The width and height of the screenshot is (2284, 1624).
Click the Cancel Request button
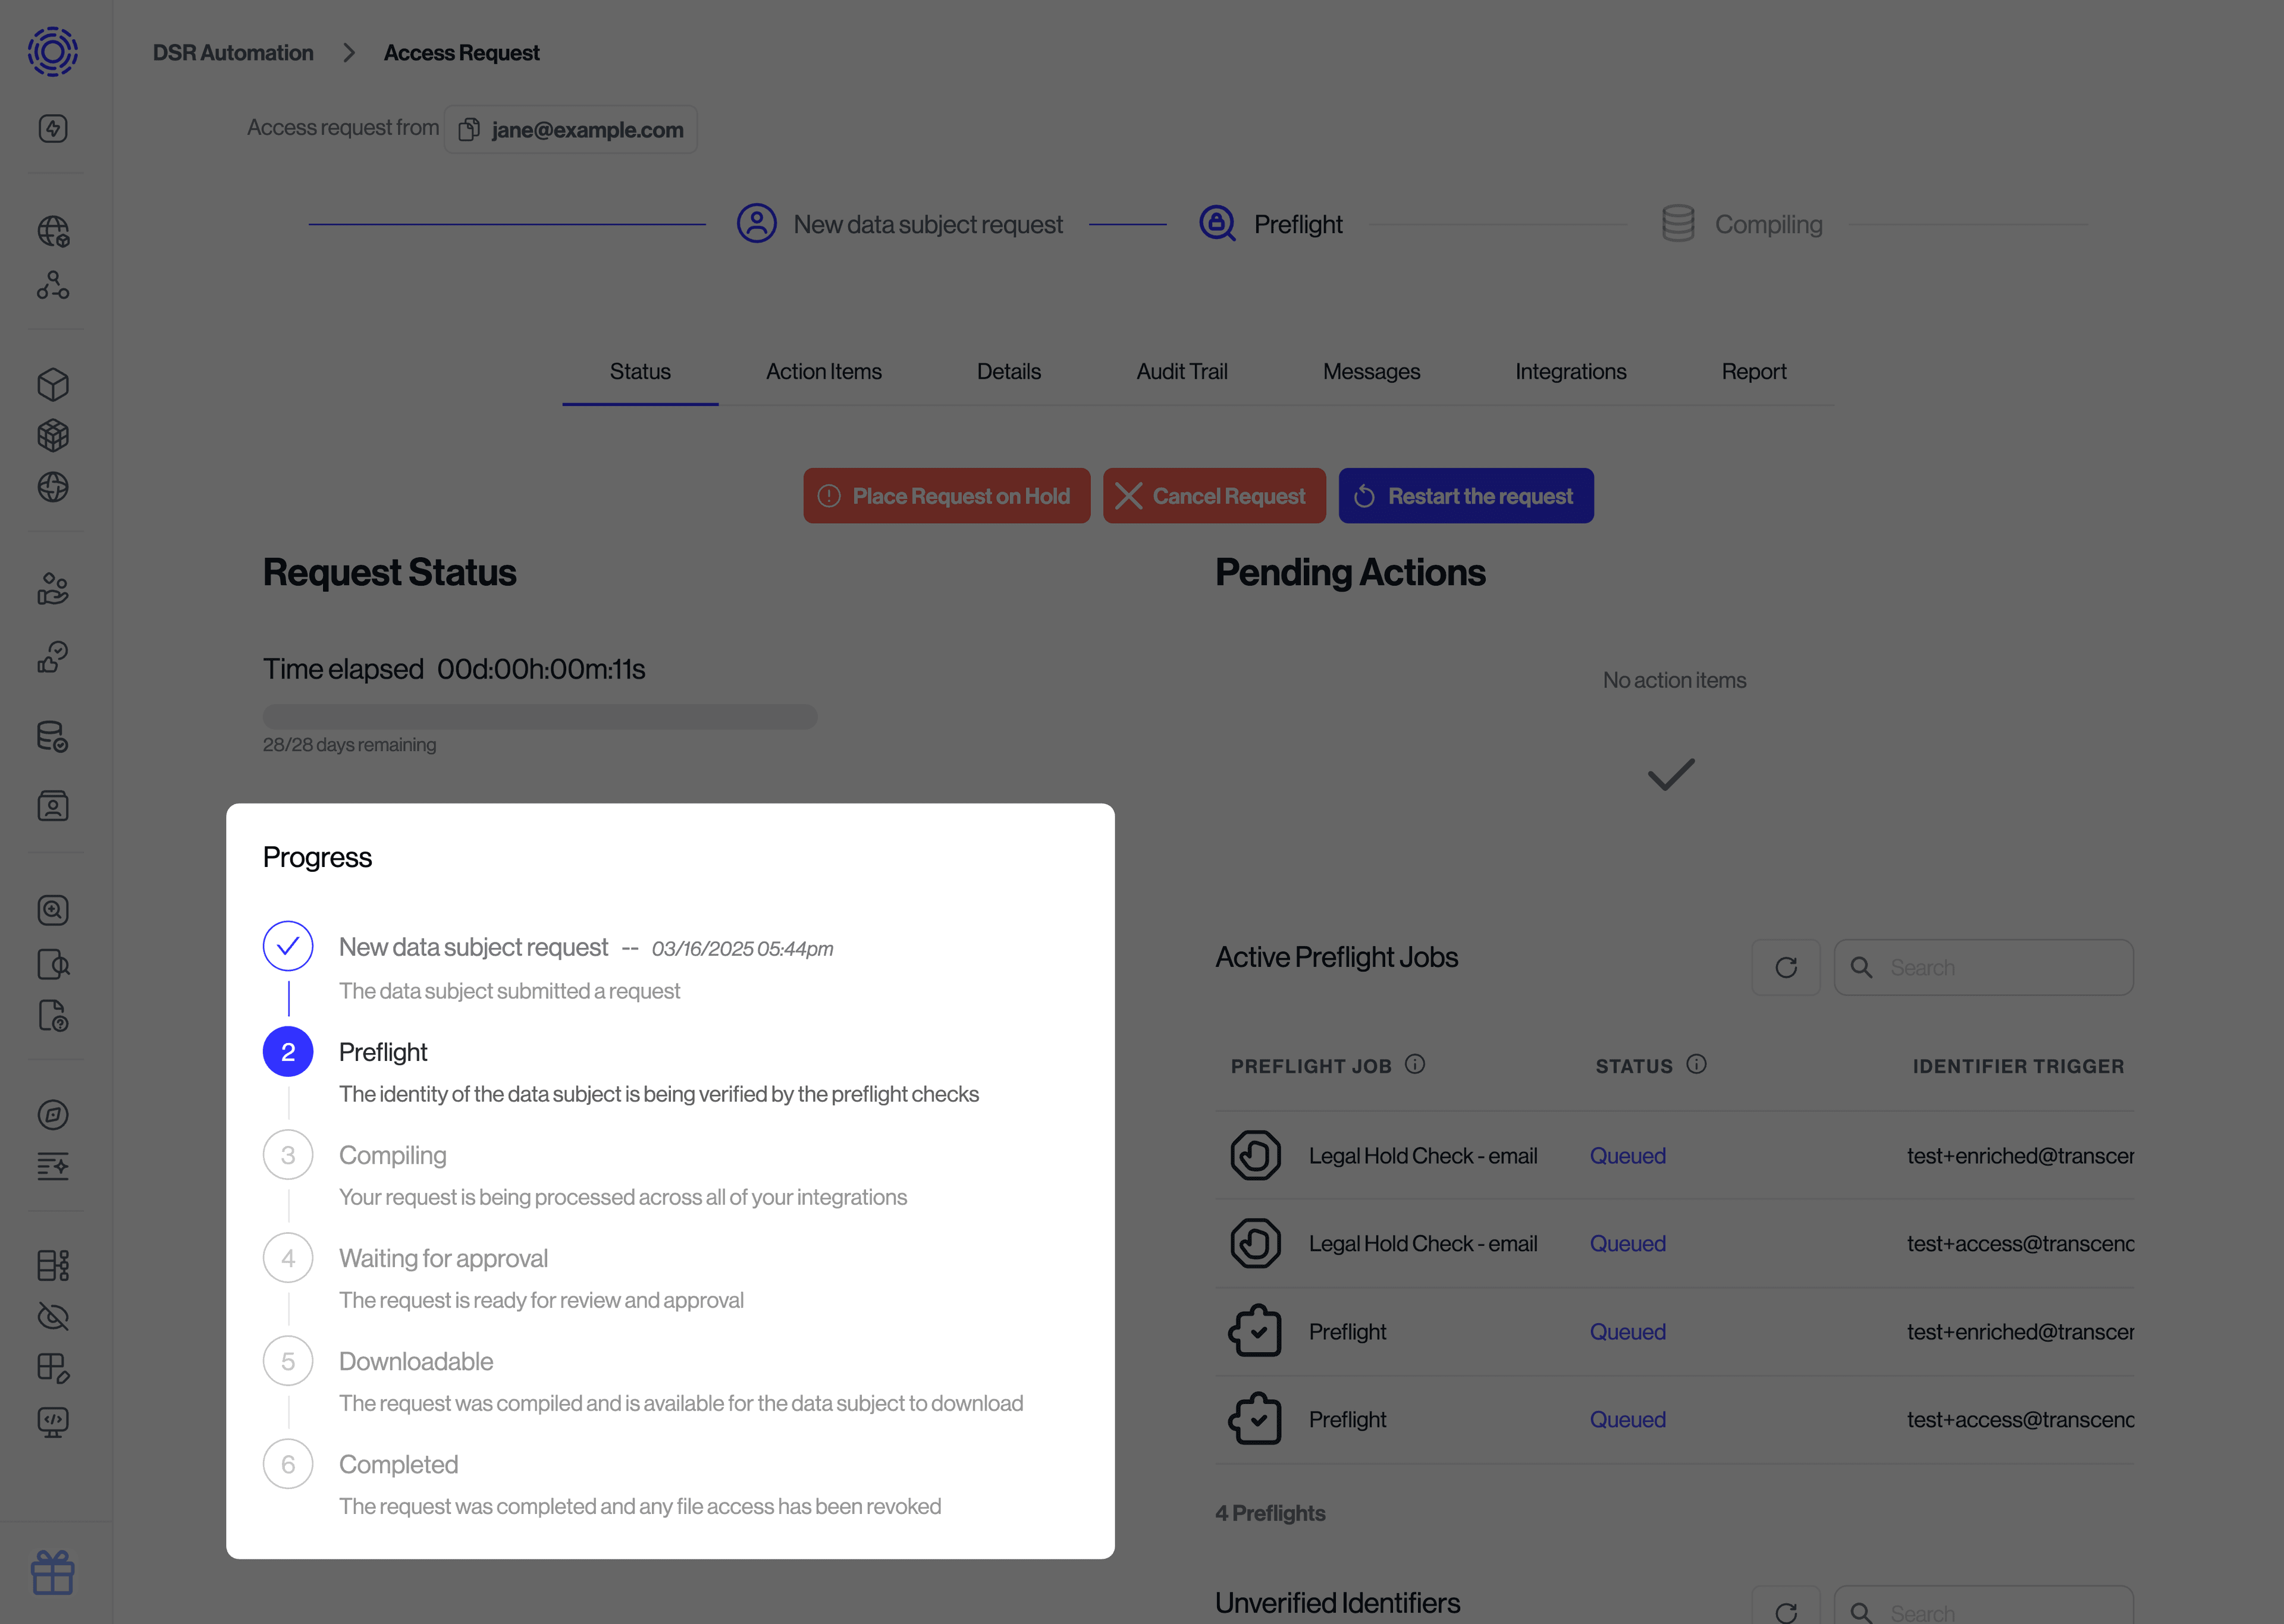pos(1214,495)
